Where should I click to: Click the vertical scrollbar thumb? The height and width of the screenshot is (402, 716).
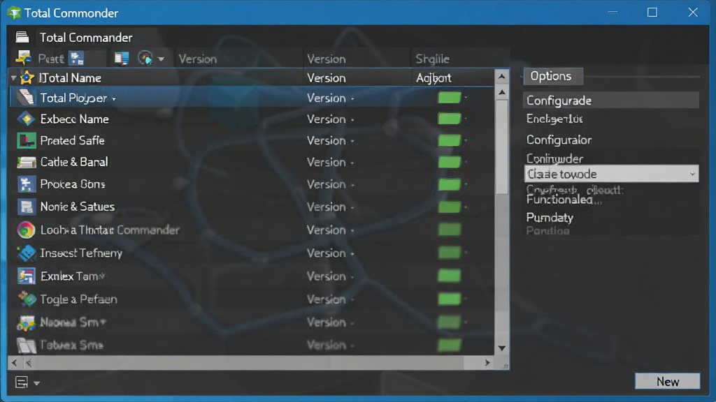point(502,147)
